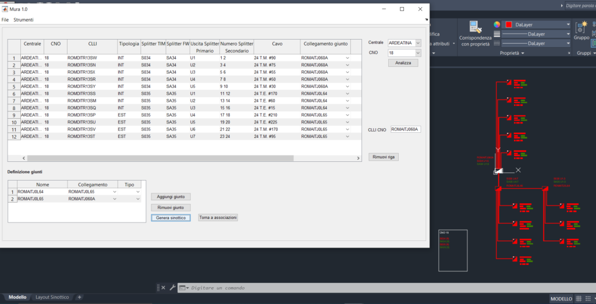Click the Tipologia column header
The image size is (596, 304).
click(129, 47)
